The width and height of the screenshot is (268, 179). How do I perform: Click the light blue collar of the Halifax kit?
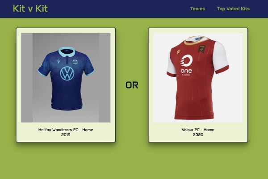67,52
